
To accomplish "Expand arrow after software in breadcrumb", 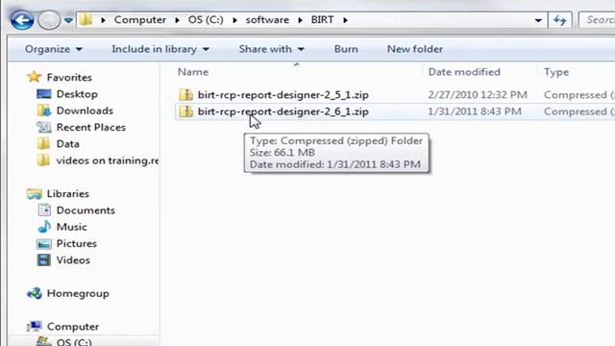I will tap(300, 20).
